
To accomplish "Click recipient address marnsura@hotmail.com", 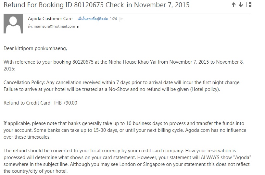I will point(55,27).
